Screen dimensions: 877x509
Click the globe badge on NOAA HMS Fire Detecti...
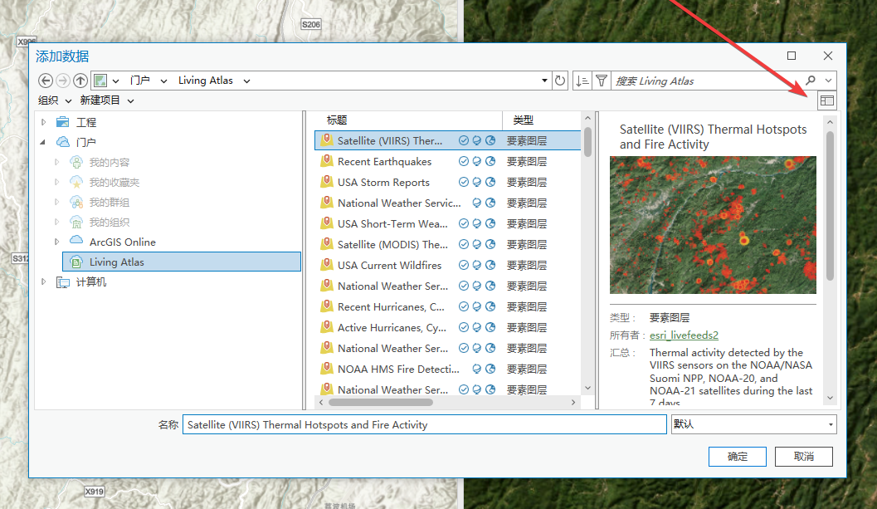tap(490, 369)
